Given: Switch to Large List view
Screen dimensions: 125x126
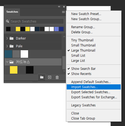Looking at the screenshot, I should (x=78, y=61).
